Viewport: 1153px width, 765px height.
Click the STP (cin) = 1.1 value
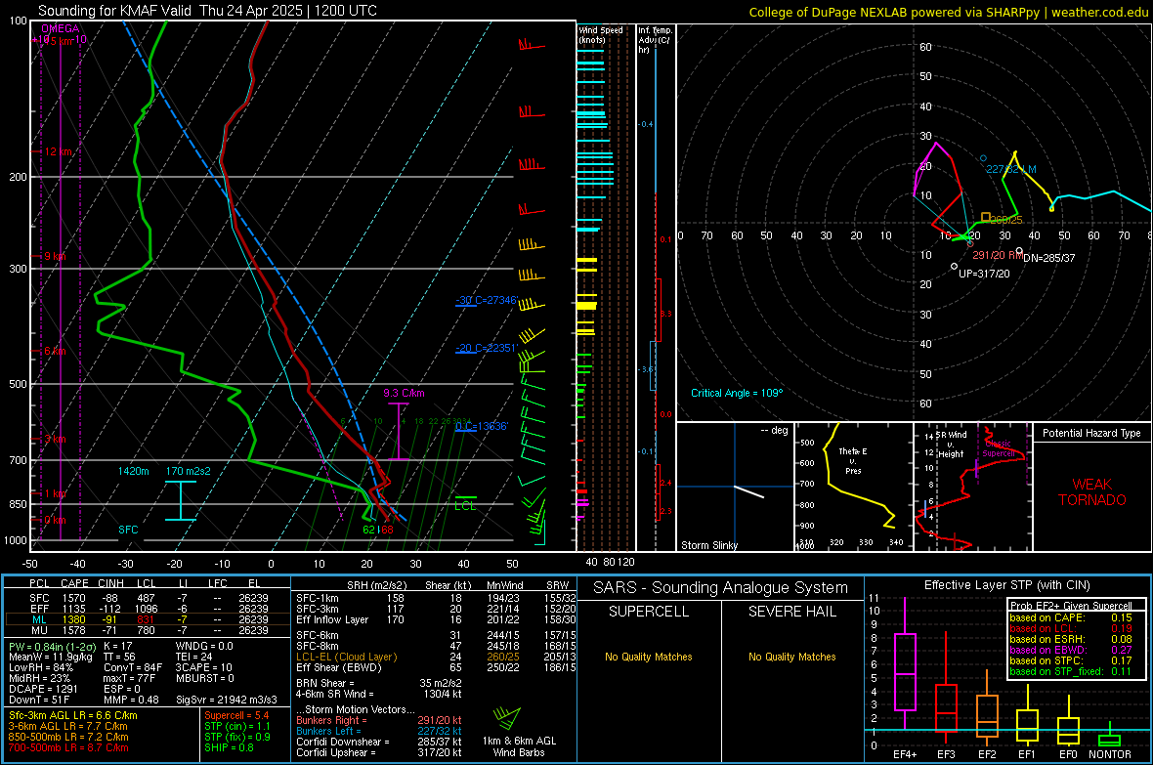pos(237,726)
